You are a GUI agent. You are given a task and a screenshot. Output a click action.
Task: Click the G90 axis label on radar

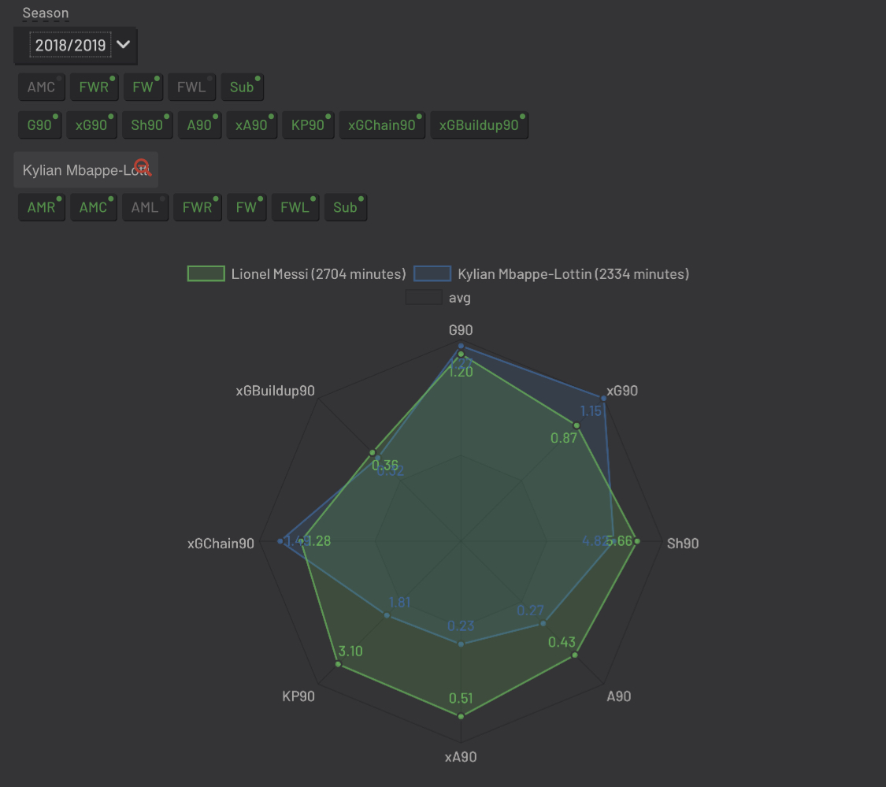(461, 330)
